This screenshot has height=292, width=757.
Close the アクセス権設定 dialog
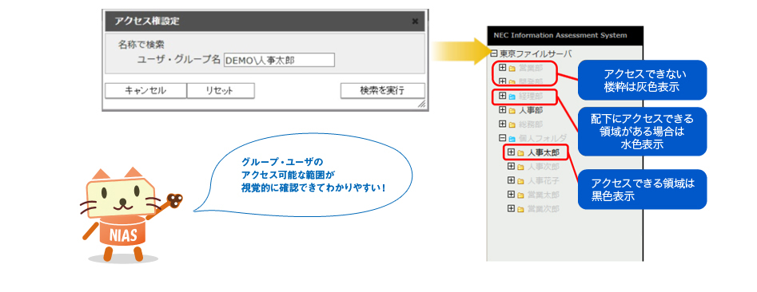(415, 22)
